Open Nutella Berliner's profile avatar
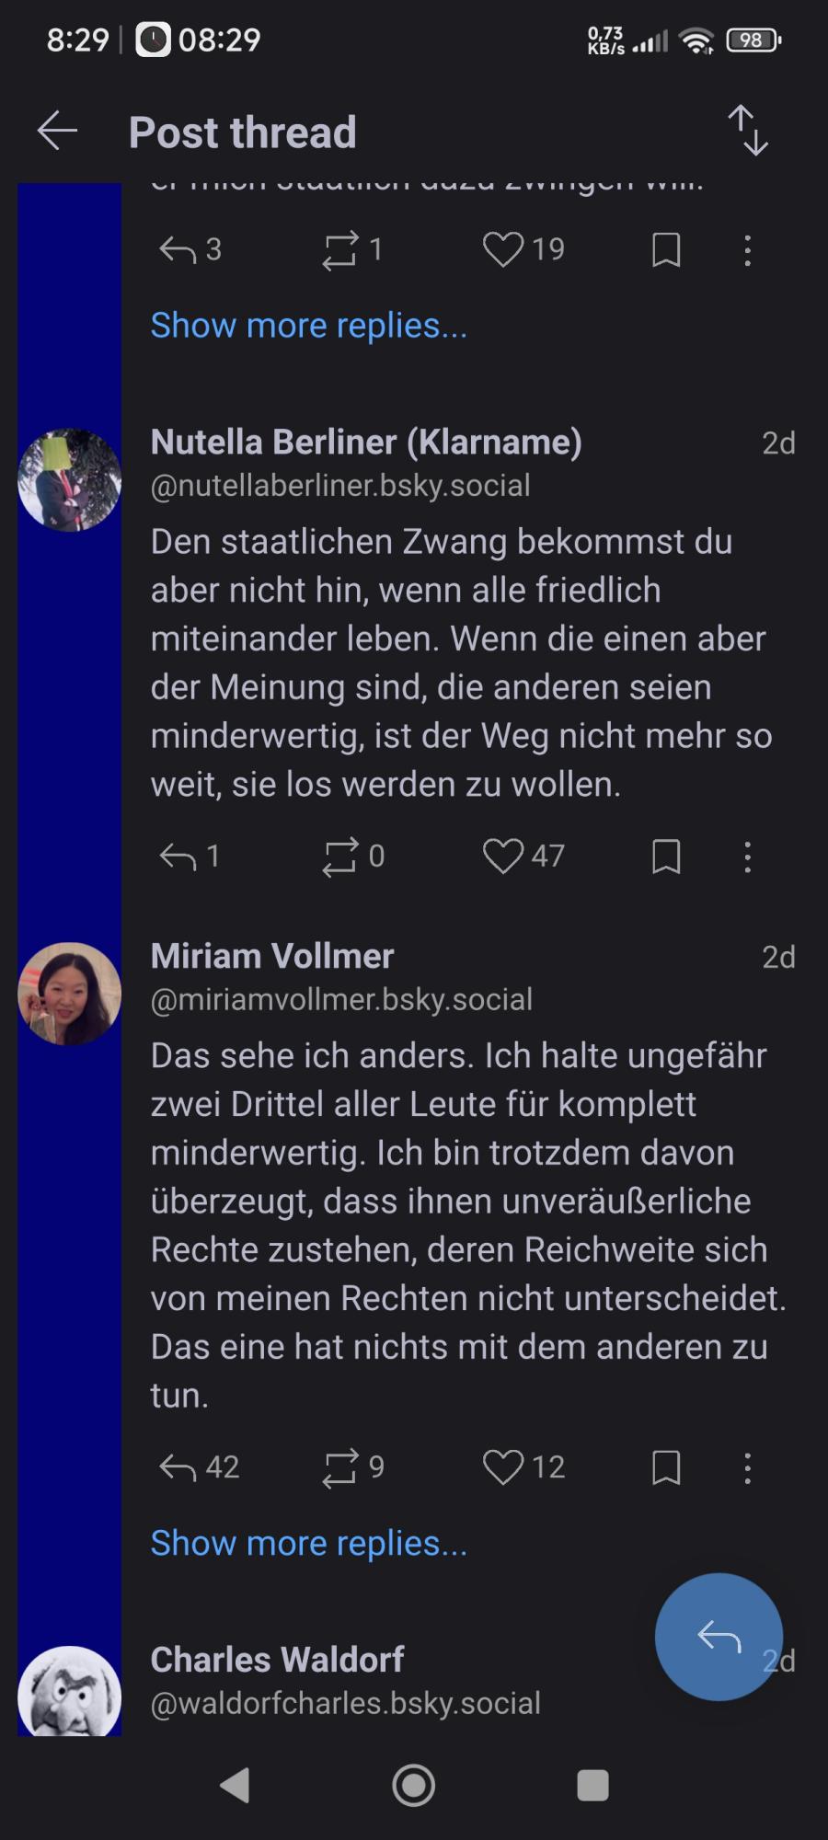Viewport: 828px width, 1840px height. click(x=70, y=479)
